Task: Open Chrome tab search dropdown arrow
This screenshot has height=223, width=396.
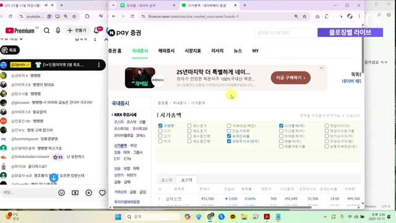Action: click(x=113, y=6)
